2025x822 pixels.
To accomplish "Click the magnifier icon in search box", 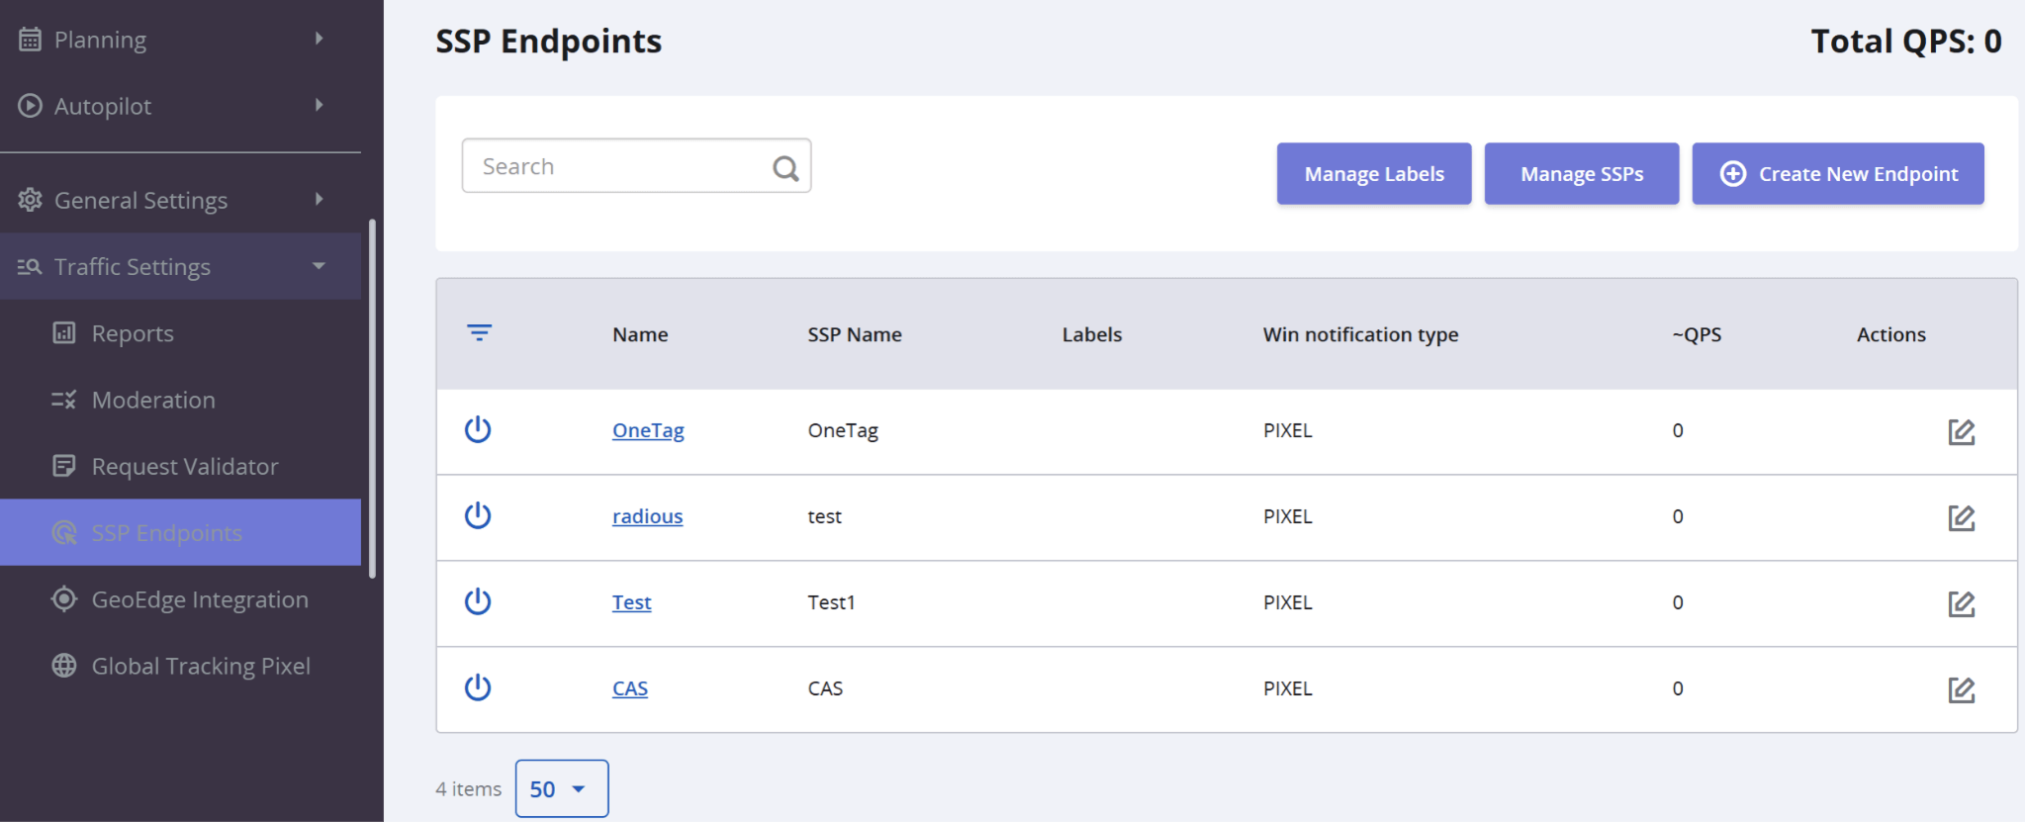I will pos(785,168).
